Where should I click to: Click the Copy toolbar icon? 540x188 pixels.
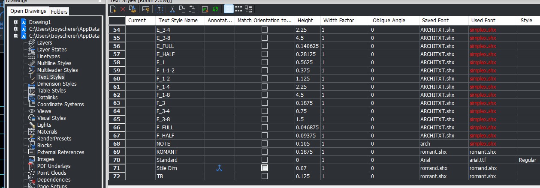pyautogui.click(x=182, y=9)
